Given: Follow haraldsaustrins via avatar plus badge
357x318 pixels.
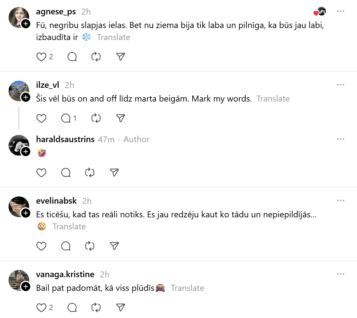Looking at the screenshot, I should point(26,152).
